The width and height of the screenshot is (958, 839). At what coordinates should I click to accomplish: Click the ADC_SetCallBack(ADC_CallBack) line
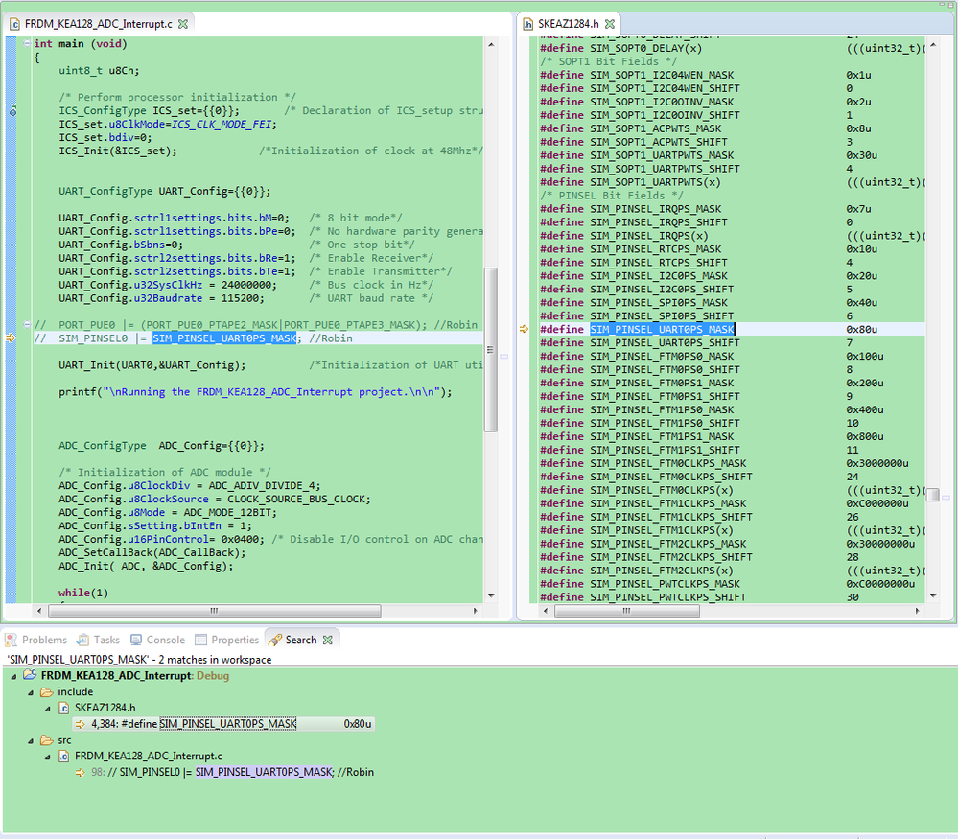152,552
